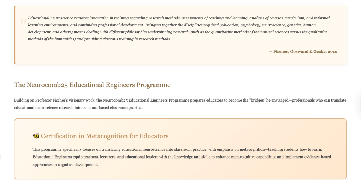361x187 pixels.
Task: Click the paragraph starting 'Building on Professor Fischer's'
Action: click(x=180, y=104)
